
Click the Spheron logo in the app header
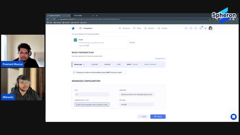[73, 28]
